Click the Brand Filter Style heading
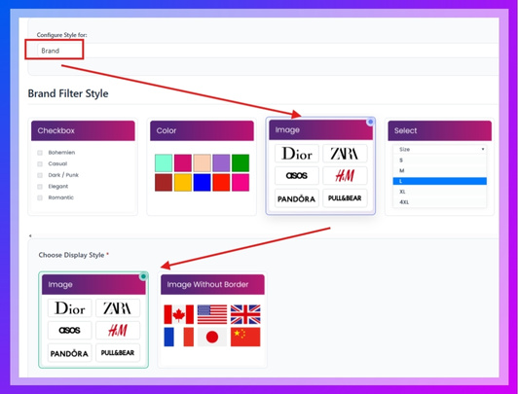The height and width of the screenshot is (394, 518). (x=68, y=93)
